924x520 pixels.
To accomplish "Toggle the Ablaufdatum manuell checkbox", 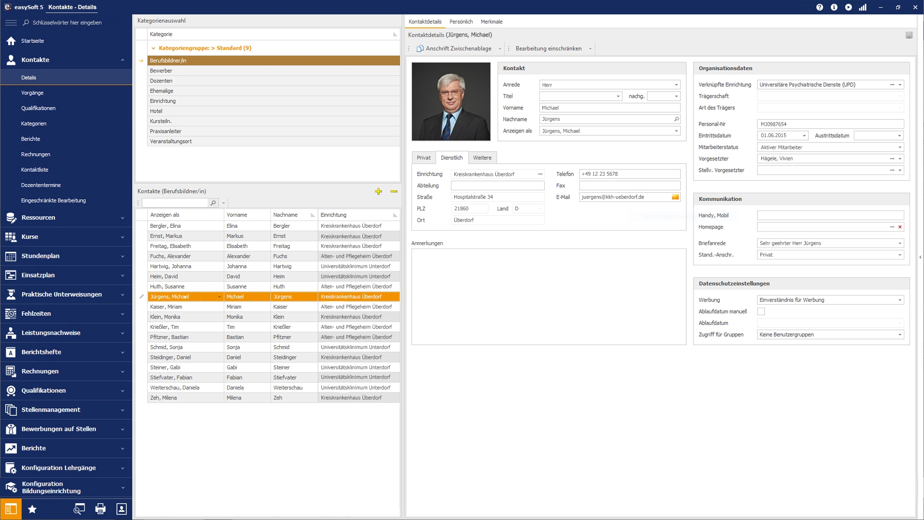I will tap(761, 312).
